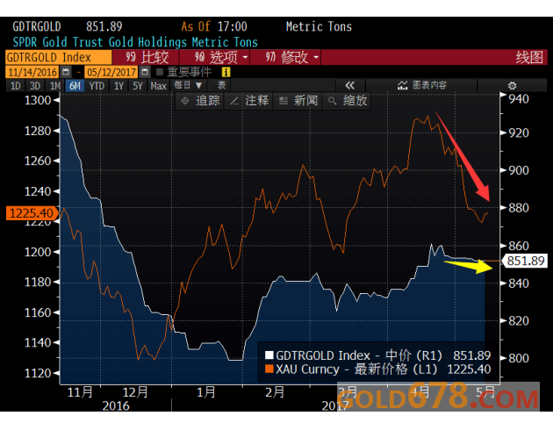The image size is (553, 430).
Task: Open the start date calendar picker icon
Action: point(66,72)
